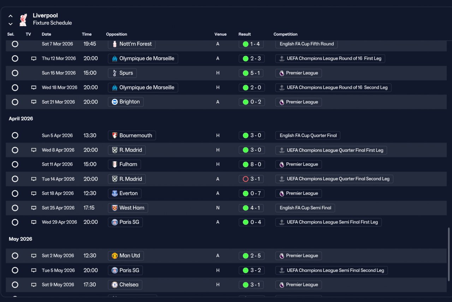Viewport: 452px width, 302px height.
Task: Click the Liverpool club crest icon
Action: coord(23,20)
